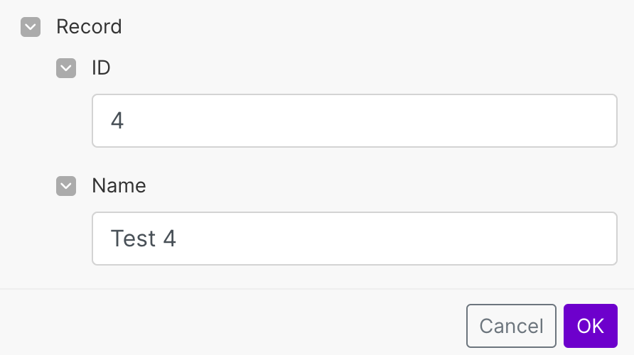Collapse the Record section chevron
This screenshot has height=355, width=634.
pos(31,27)
